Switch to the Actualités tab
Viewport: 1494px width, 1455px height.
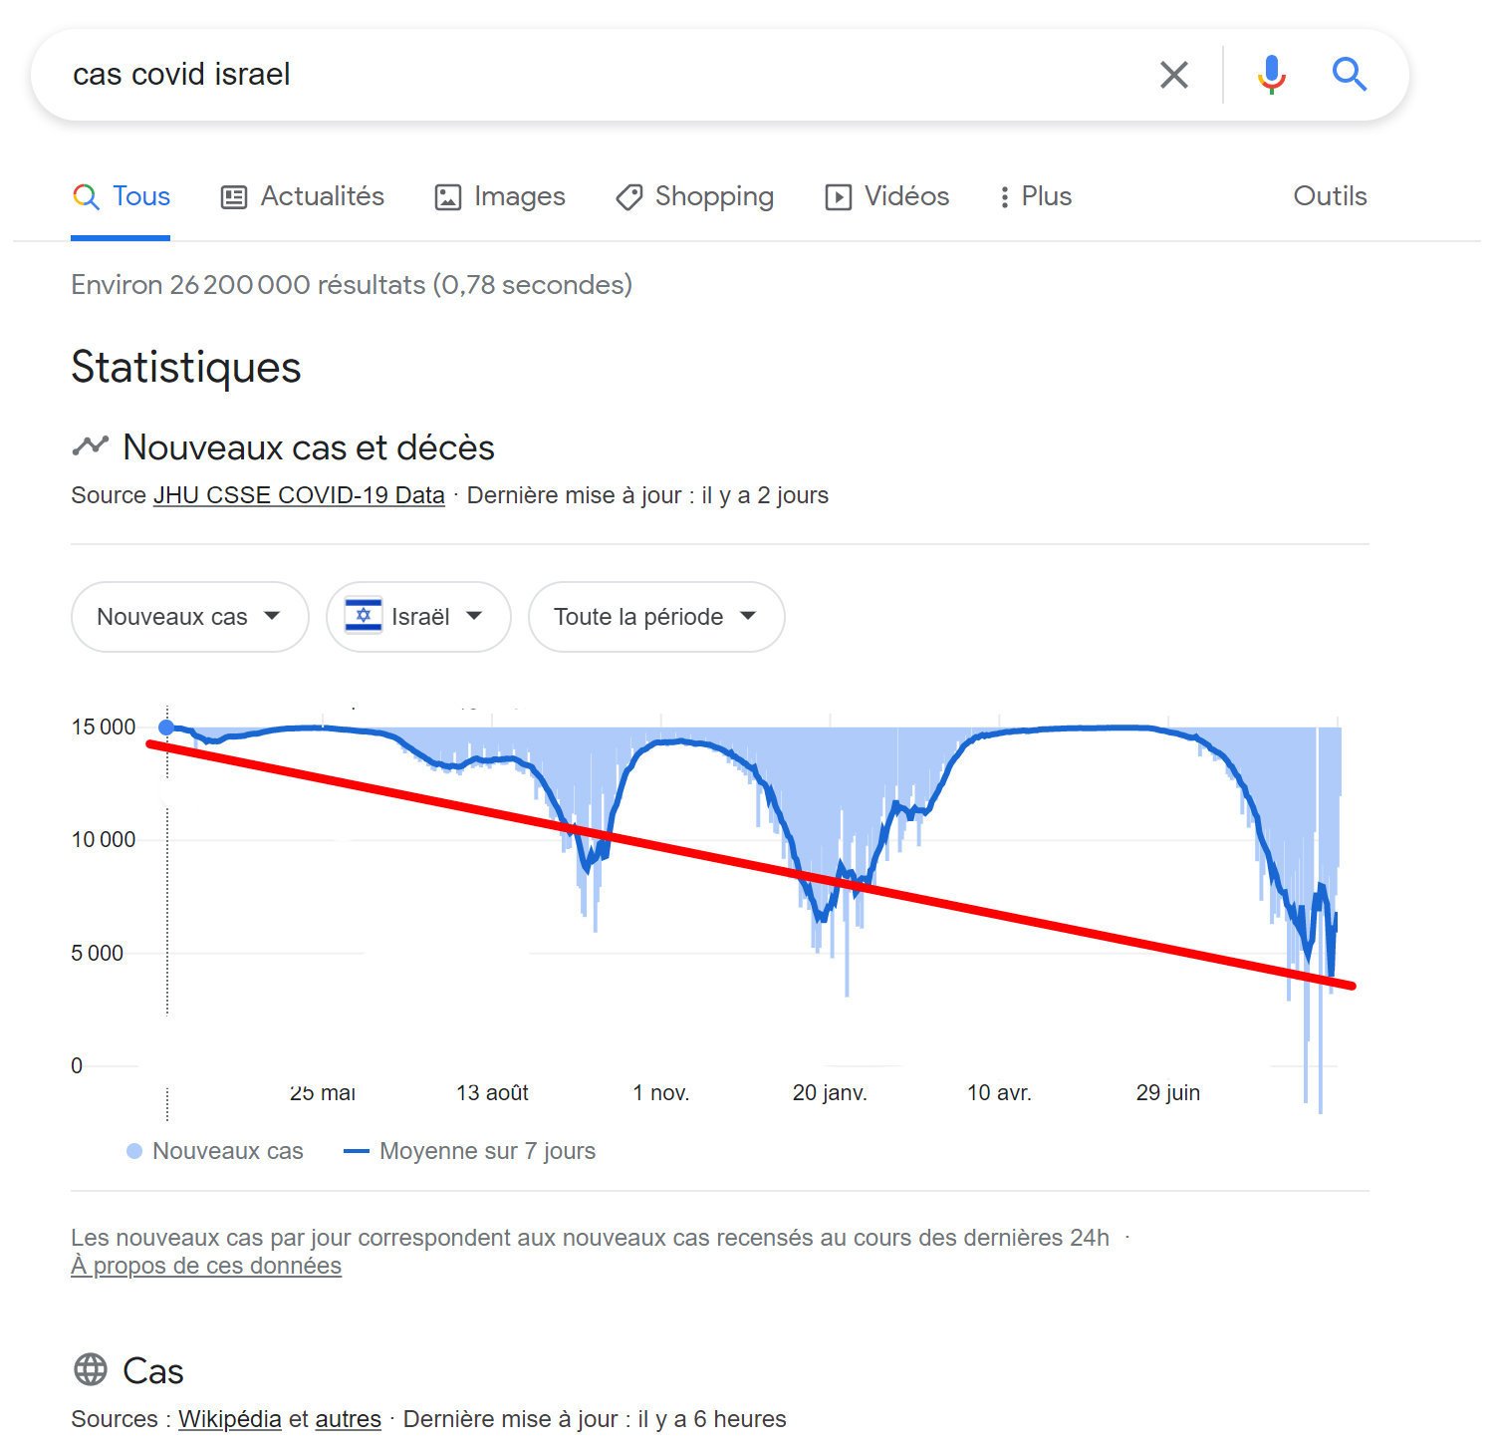(303, 196)
